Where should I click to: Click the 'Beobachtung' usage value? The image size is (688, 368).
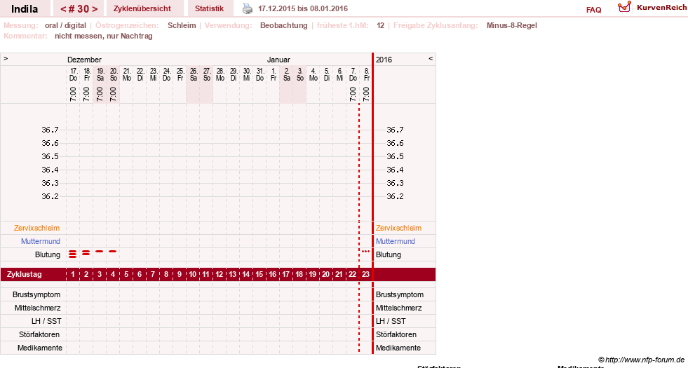[x=284, y=25]
